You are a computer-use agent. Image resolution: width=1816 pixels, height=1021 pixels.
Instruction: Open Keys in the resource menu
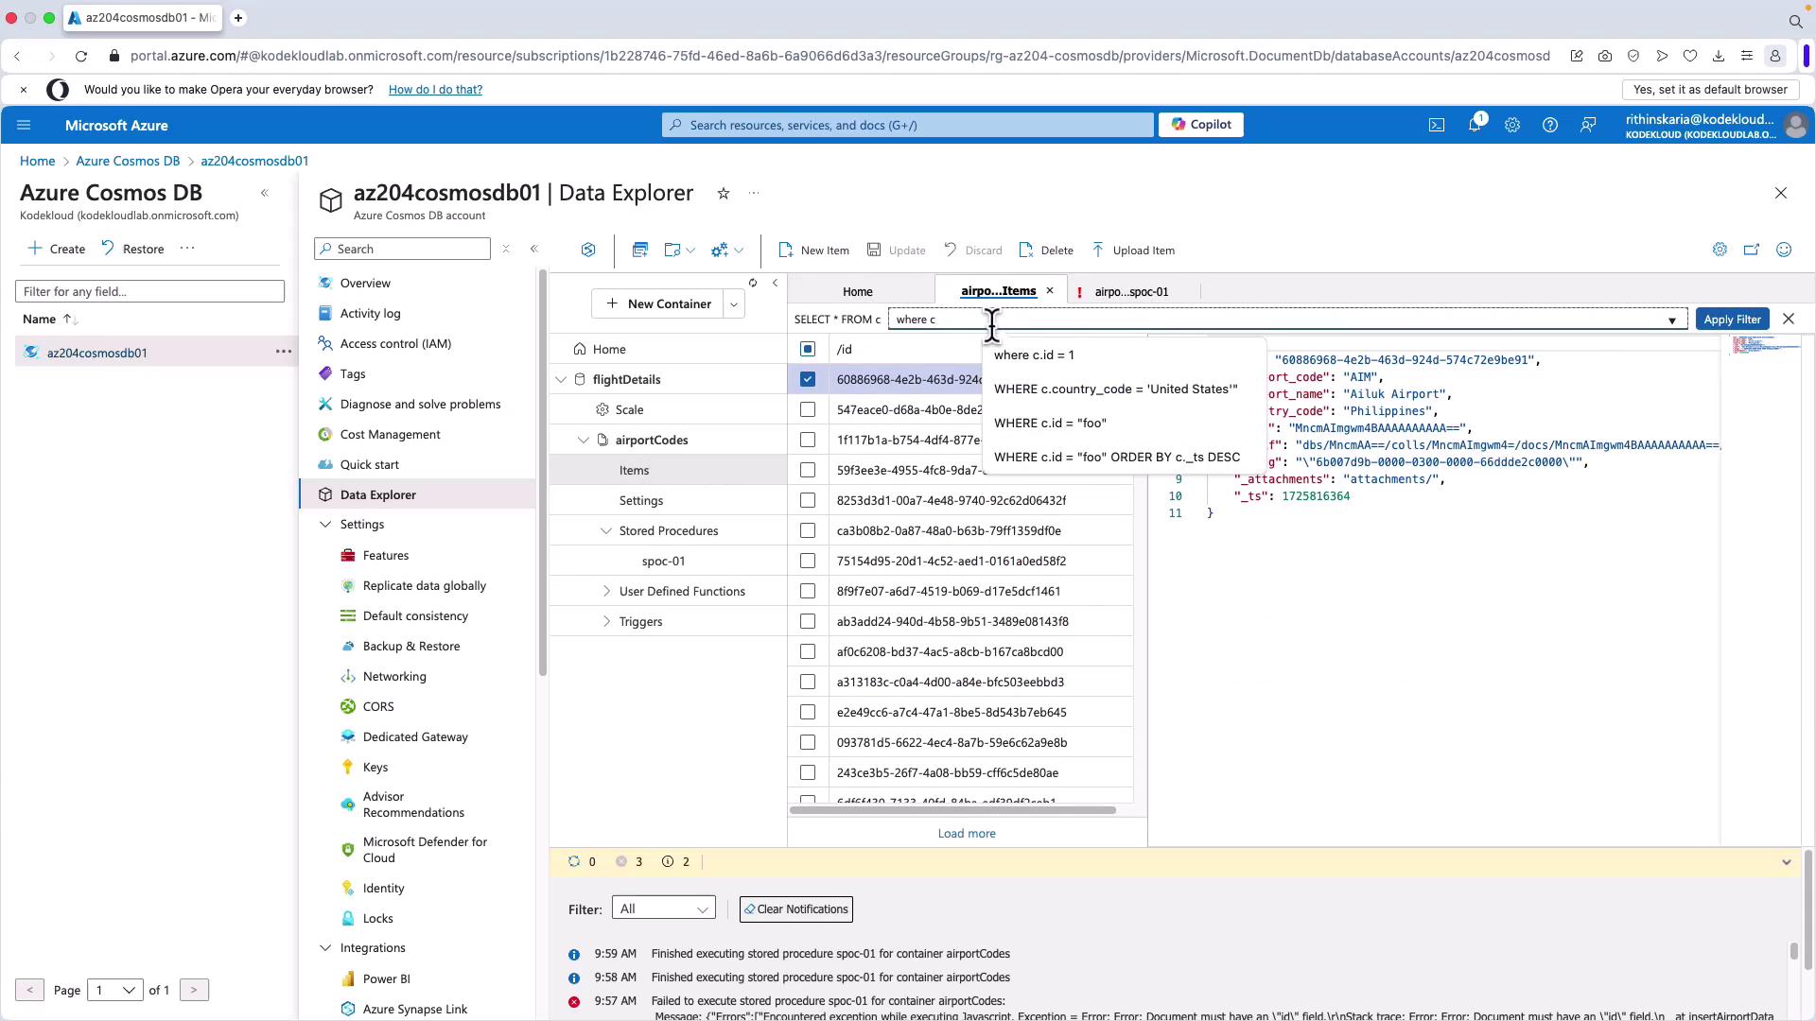[x=375, y=767]
